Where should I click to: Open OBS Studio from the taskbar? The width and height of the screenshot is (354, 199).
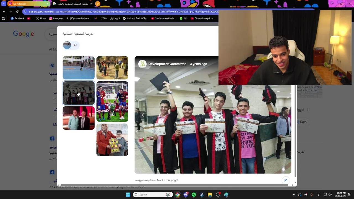pyautogui.click(x=218, y=195)
